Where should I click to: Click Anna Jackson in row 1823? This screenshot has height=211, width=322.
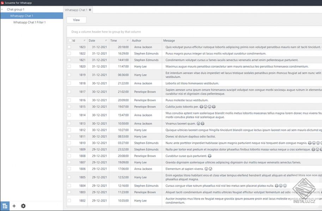pos(143,47)
